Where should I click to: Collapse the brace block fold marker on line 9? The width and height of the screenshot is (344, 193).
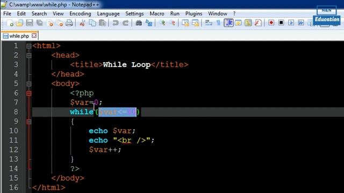click(28, 122)
